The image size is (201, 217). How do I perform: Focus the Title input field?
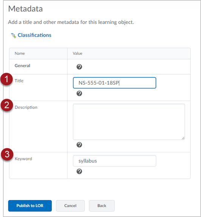point(115,83)
